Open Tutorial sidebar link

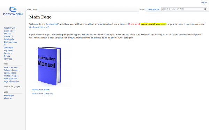(x=7, y=56)
